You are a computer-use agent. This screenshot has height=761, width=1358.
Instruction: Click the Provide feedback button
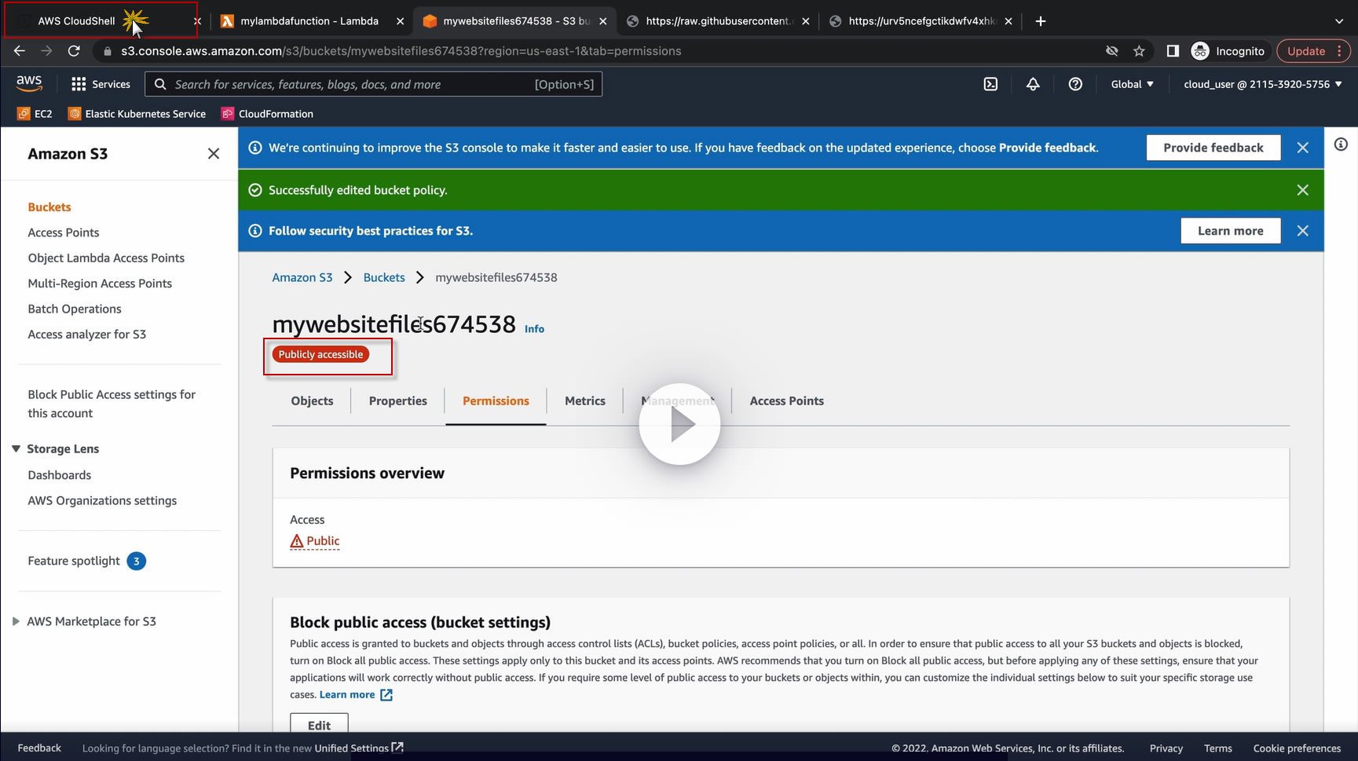[x=1213, y=148]
